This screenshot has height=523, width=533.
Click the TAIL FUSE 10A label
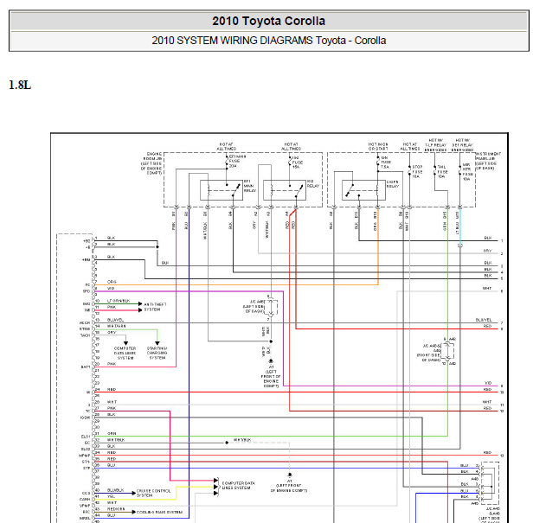(x=442, y=172)
